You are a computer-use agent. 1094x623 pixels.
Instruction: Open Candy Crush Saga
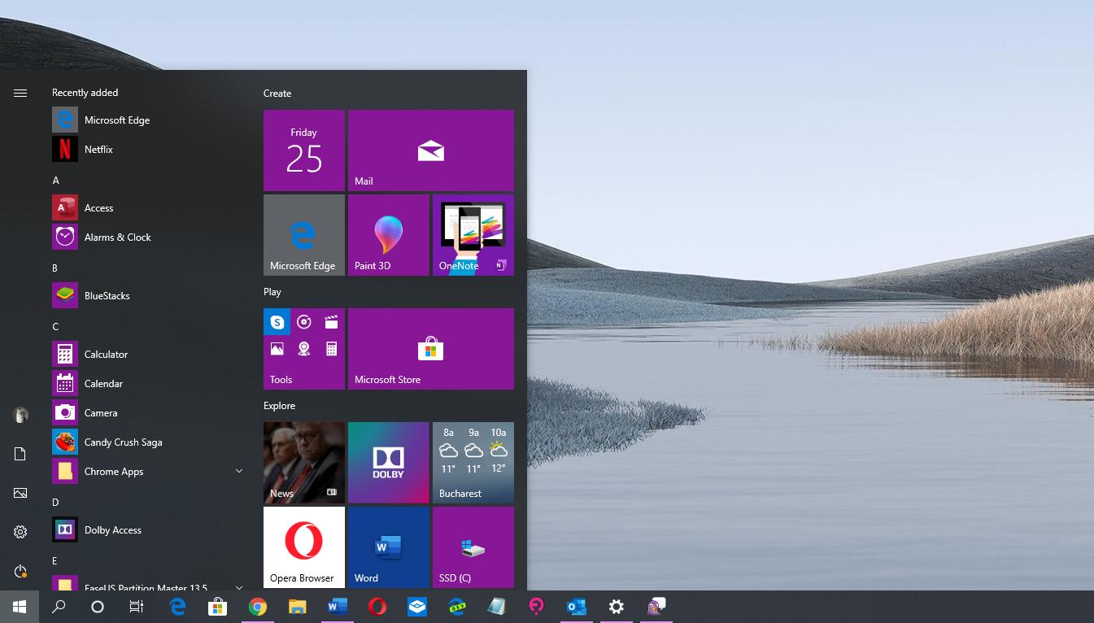click(150, 442)
